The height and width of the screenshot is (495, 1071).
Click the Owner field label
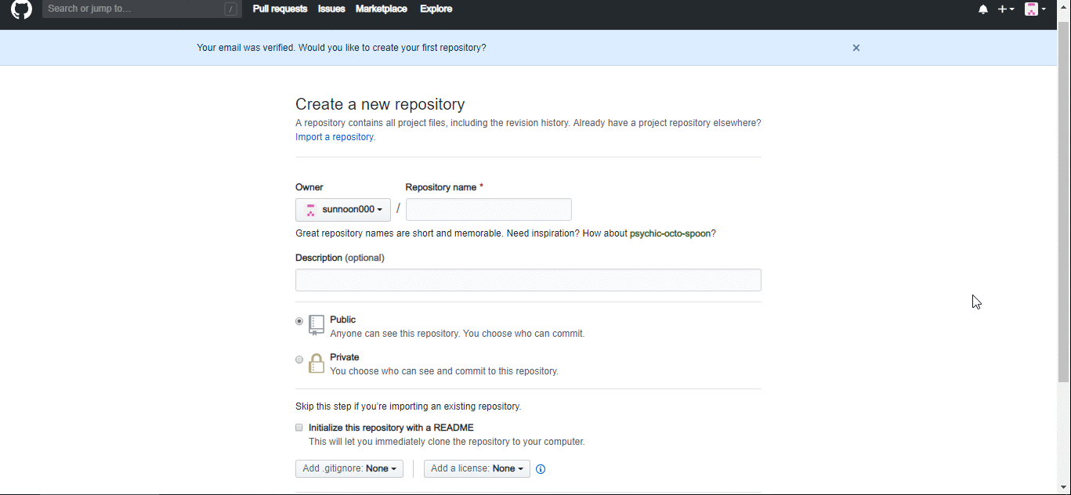(309, 187)
